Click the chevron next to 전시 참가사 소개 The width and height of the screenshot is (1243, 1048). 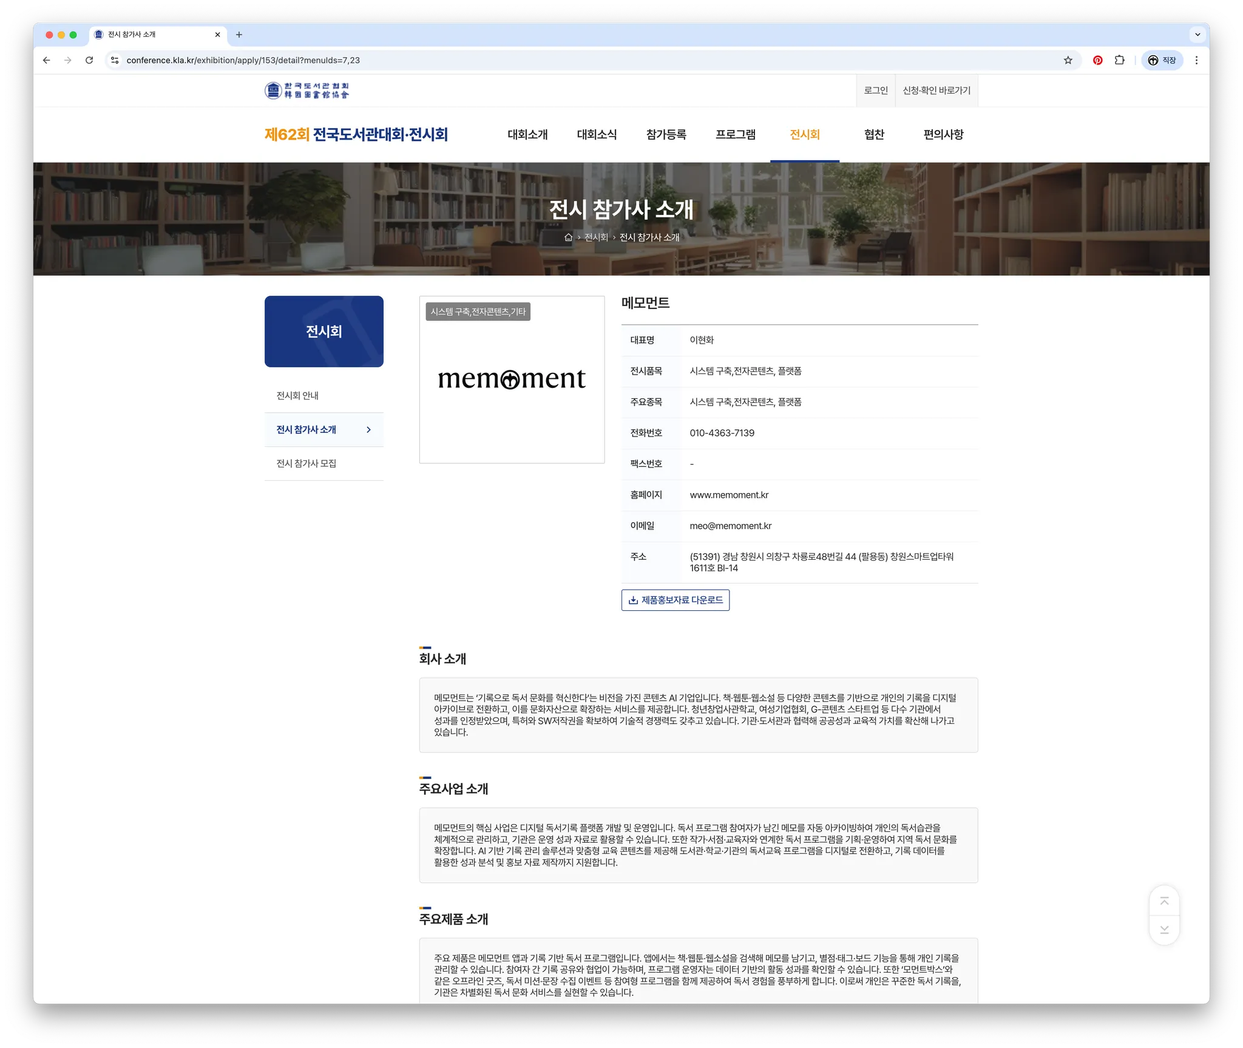coord(368,430)
